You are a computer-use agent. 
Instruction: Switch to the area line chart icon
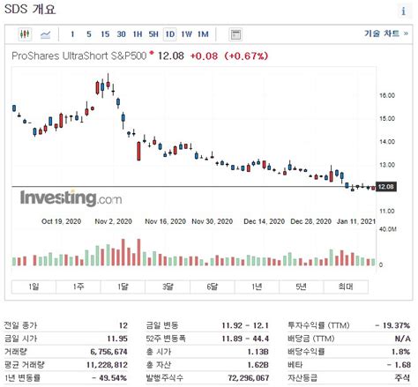coord(45,34)
